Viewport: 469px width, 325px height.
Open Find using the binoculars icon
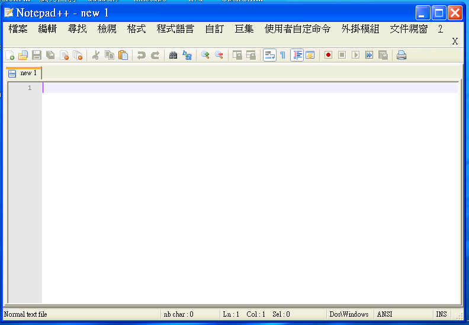click(173, 55)
